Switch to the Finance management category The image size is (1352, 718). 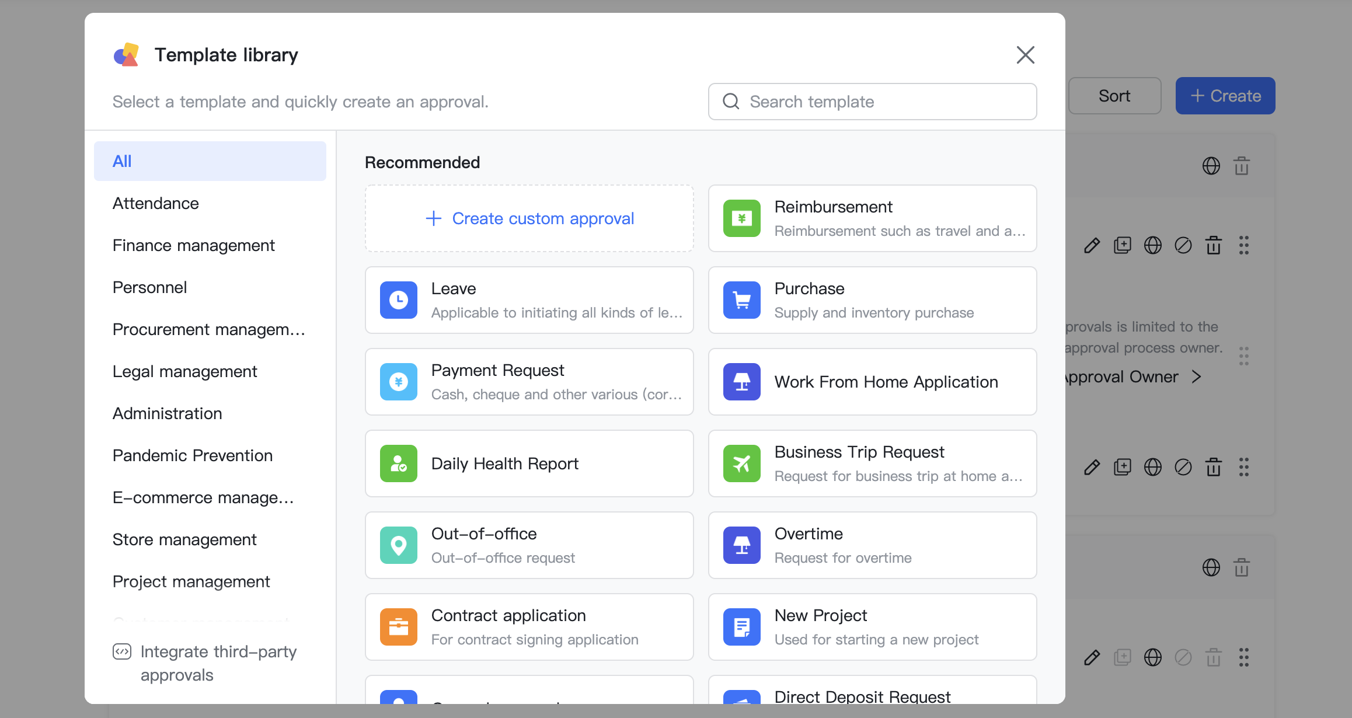point(193,245)
